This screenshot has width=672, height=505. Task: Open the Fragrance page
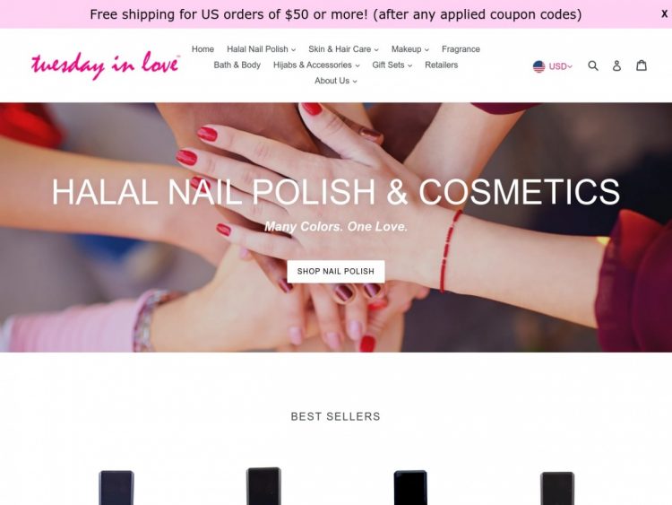pos(461,49)
